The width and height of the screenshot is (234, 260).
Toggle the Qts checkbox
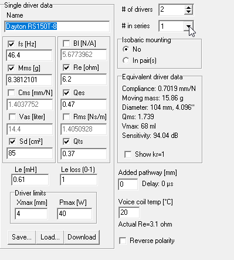[x=66, y=141]
